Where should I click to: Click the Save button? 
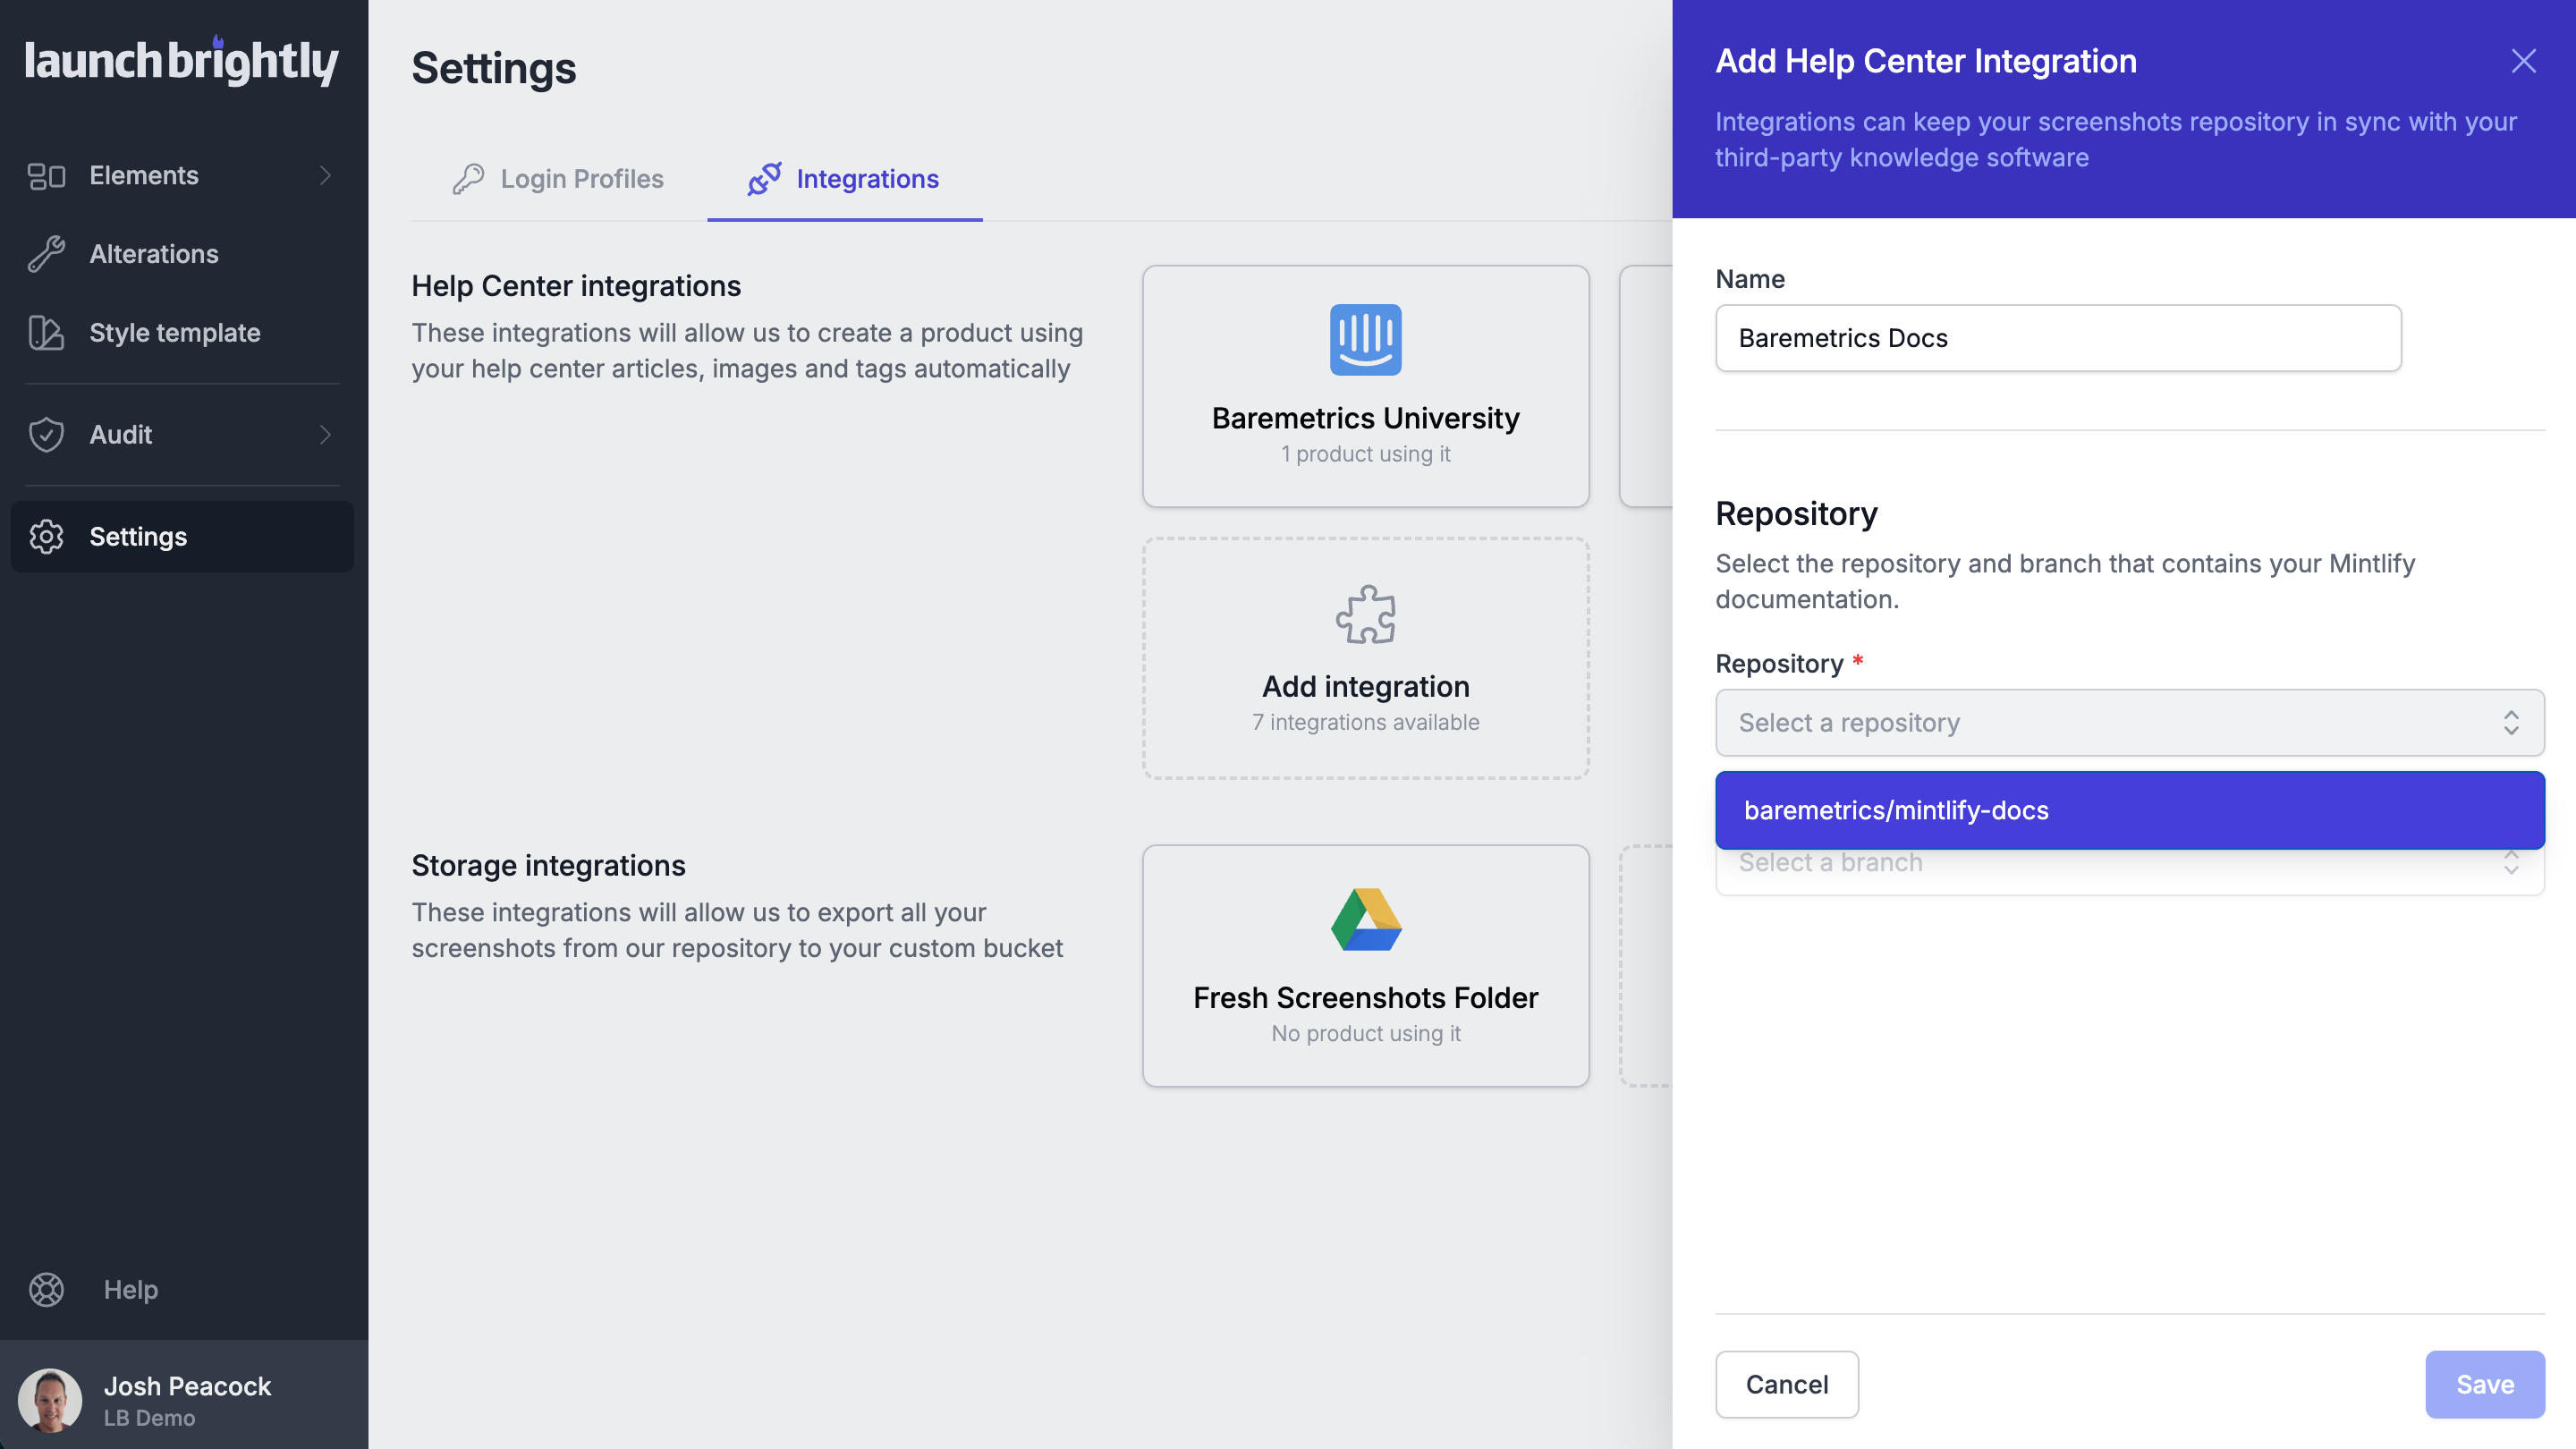[x=2485, y=1384]
